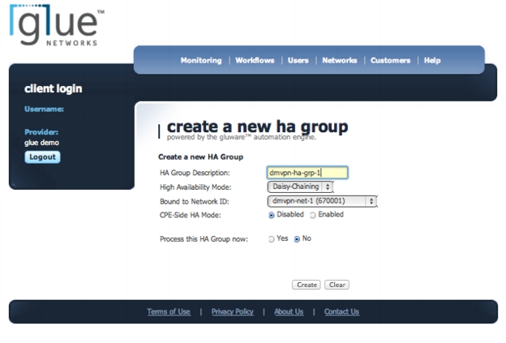Click the 'Username:' sidebar label
The image size is (506, 343).
pos(45,109)
